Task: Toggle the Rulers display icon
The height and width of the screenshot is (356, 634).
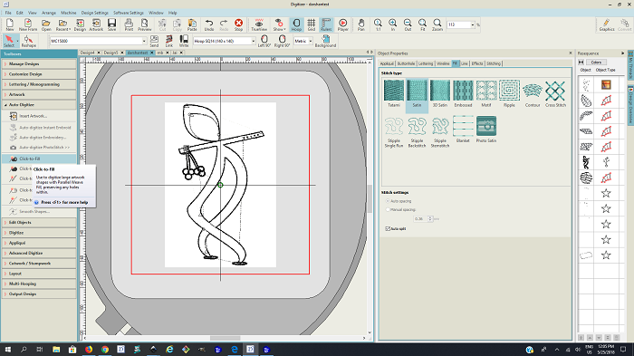Action: click(x=326, y=24)
